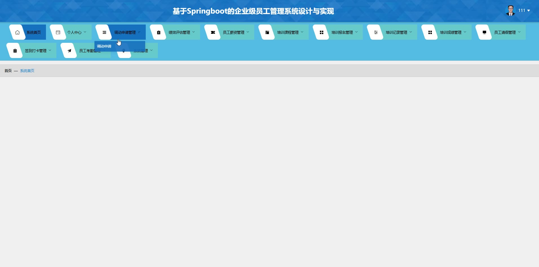Expand the 员工薪资管理 chevron
539x267 pixels.
click(248, 32)
